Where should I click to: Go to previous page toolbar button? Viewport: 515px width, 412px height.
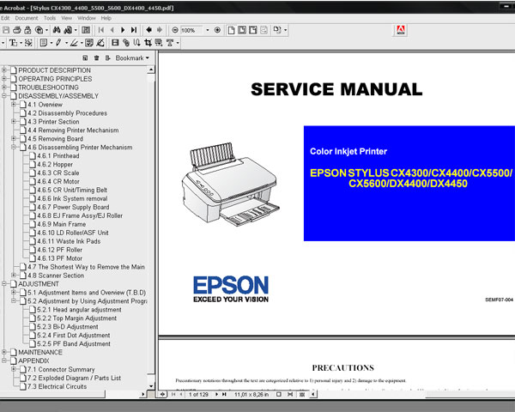pos(112,30)
